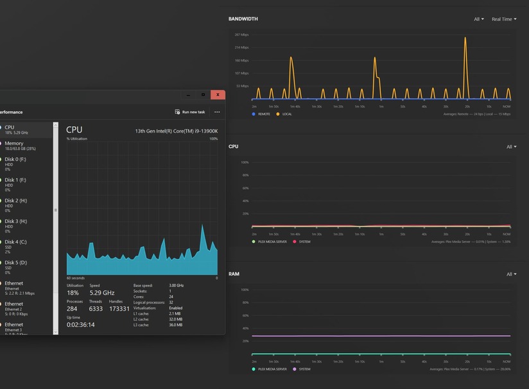The width and height of the screenshot is (529, 389).
Task: Toggle the SYSTEM legend dot in CPU chart
Action: (x=295, y=242)
